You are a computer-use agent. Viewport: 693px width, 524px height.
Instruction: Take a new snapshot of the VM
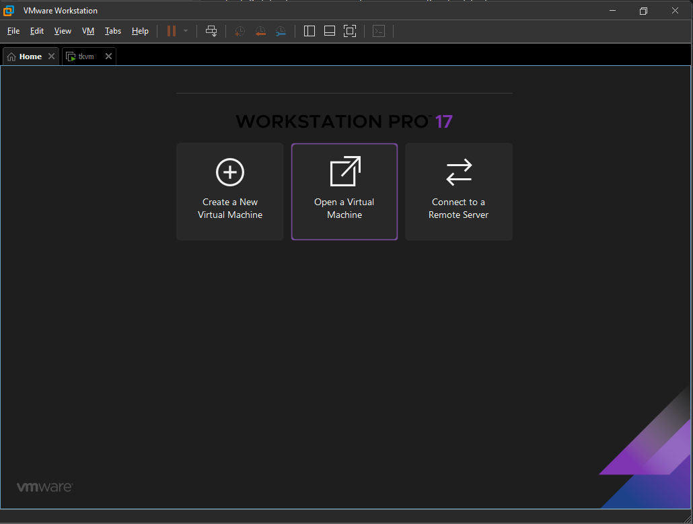(x=239, y=31)
